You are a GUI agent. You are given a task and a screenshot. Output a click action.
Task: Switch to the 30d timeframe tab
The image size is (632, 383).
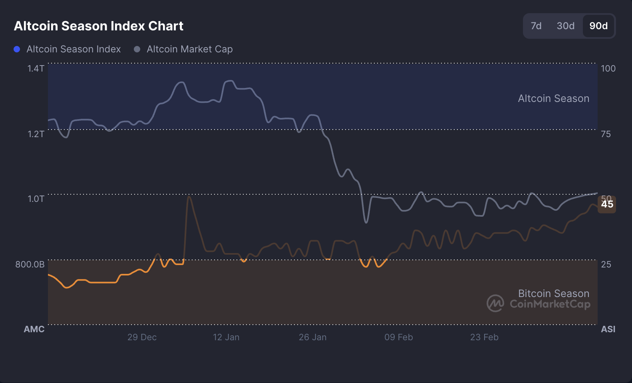tap(565, 26)
